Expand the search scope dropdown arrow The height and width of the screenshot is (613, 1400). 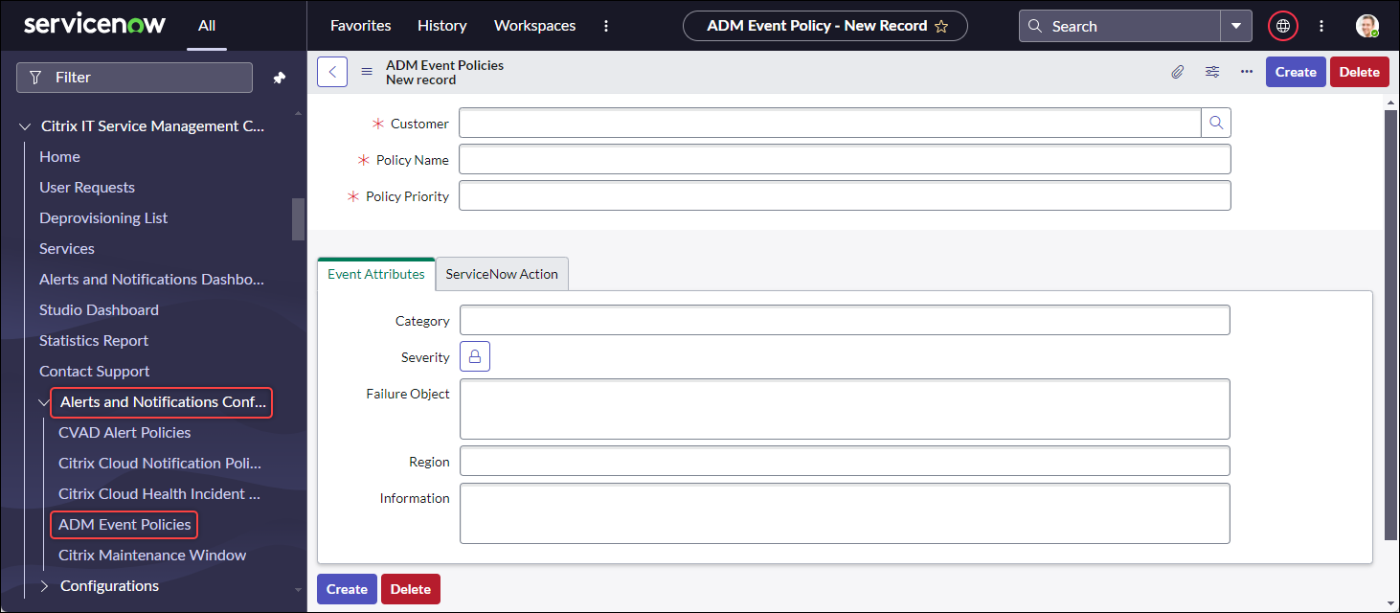coord(1236,26)
